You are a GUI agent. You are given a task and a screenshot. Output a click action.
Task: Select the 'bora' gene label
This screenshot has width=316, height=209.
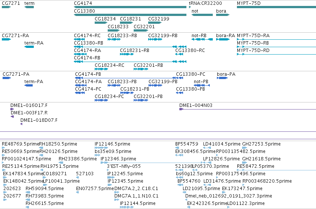point(221,11)
